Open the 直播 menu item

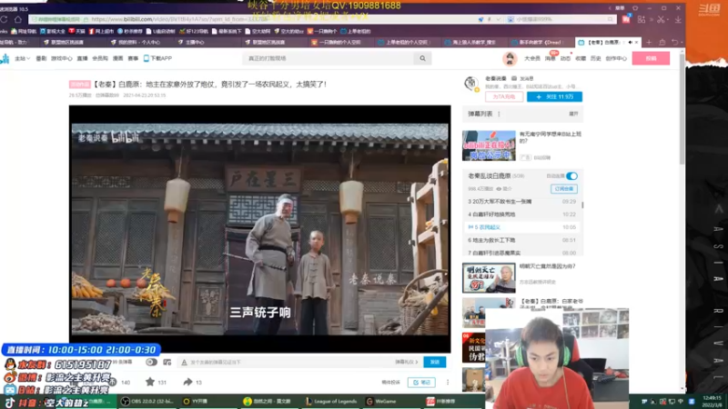tap(82, 58)
